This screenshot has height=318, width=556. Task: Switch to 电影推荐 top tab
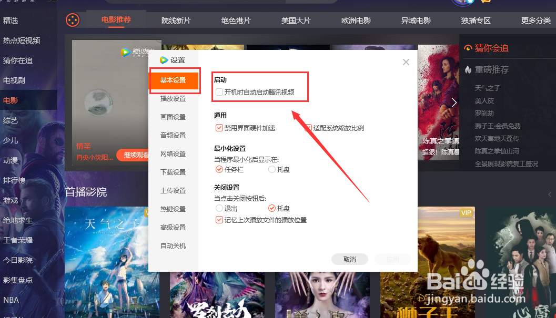pyautogui.click(x=116, y=20)
